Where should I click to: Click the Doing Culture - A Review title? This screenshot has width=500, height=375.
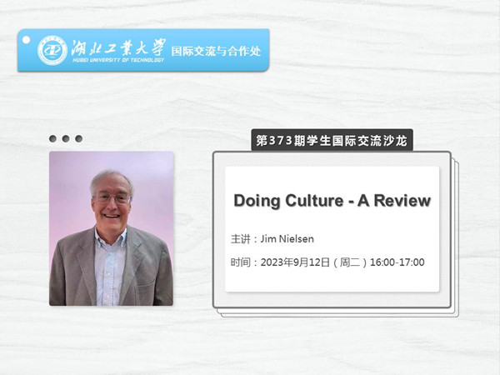click(x=332, y=200)
